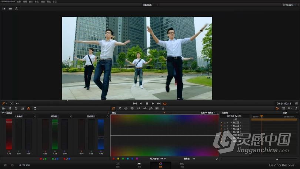This screenshot has width=300, height=169.
Task: Select the RGB Mixer palette icon
Action: coord(29,108)
